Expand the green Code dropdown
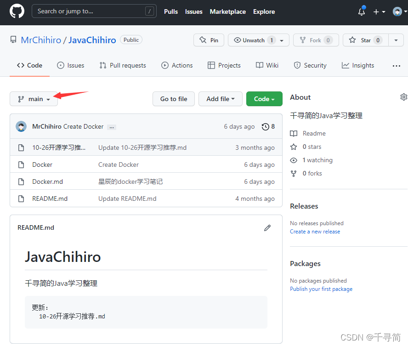The height and width of the screenshot is (346, 408). tap(264, 99)
